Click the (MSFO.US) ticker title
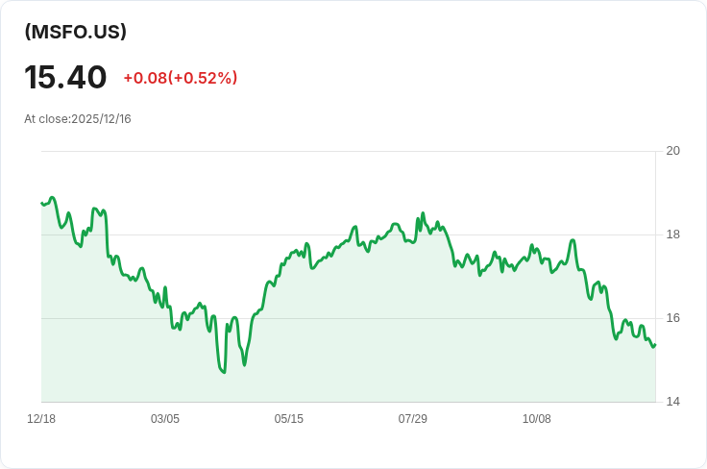The height and width of the screenshot is (469, 707). 75,32
